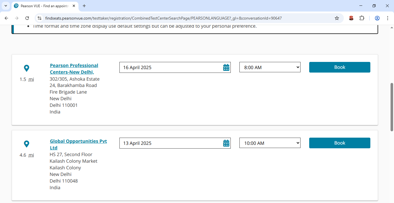This screenshot has height=203, width=394.
Task: Click the page vertical scrollbar thumb
Action: coord(392,107)
